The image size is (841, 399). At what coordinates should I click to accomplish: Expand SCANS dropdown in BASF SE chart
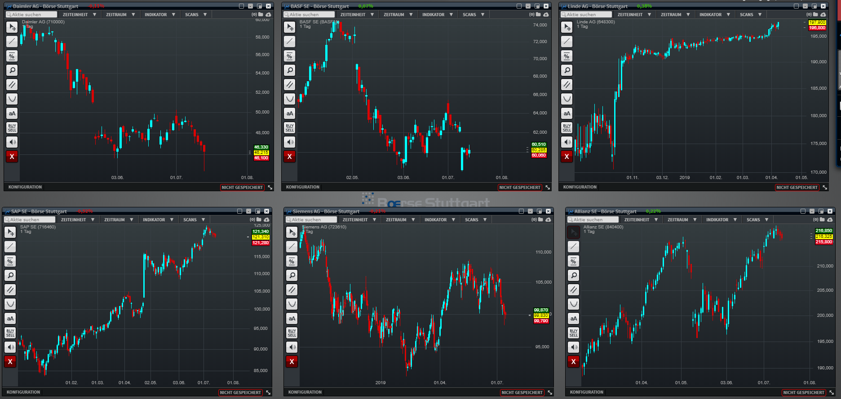tap(474, 14)
